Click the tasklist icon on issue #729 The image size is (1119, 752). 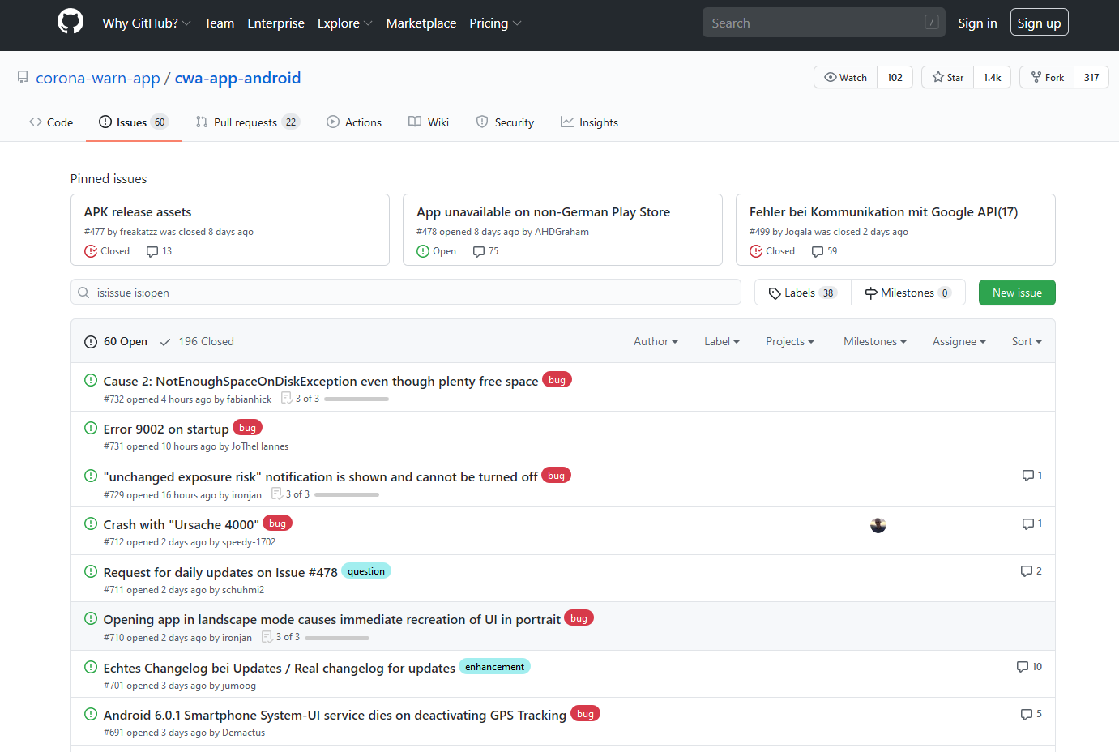point(276,493)
